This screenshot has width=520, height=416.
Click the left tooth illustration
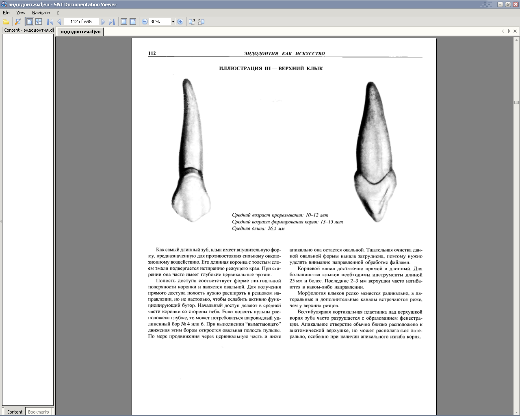pyautogui.click(x=191, y=150)
